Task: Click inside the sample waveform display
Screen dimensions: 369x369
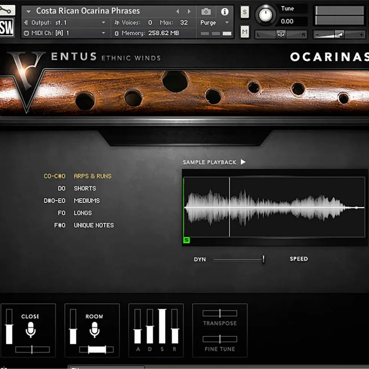Action: [274, 207]
